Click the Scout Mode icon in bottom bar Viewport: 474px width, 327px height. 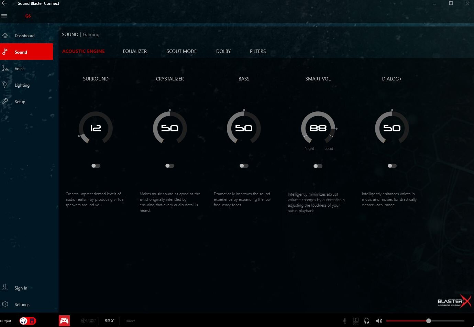pyautogui.click(x=88, y=321)
